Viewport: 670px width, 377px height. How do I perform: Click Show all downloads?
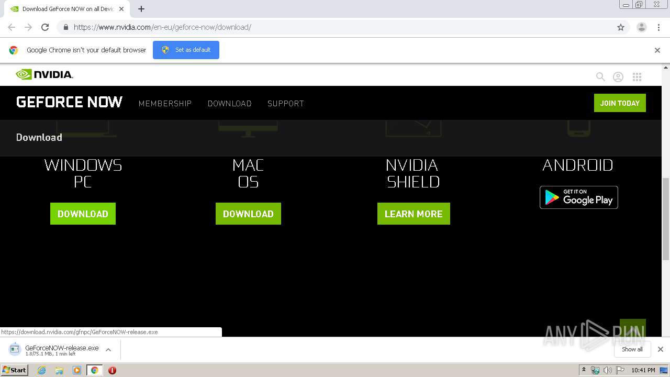(x=632, y=349)
